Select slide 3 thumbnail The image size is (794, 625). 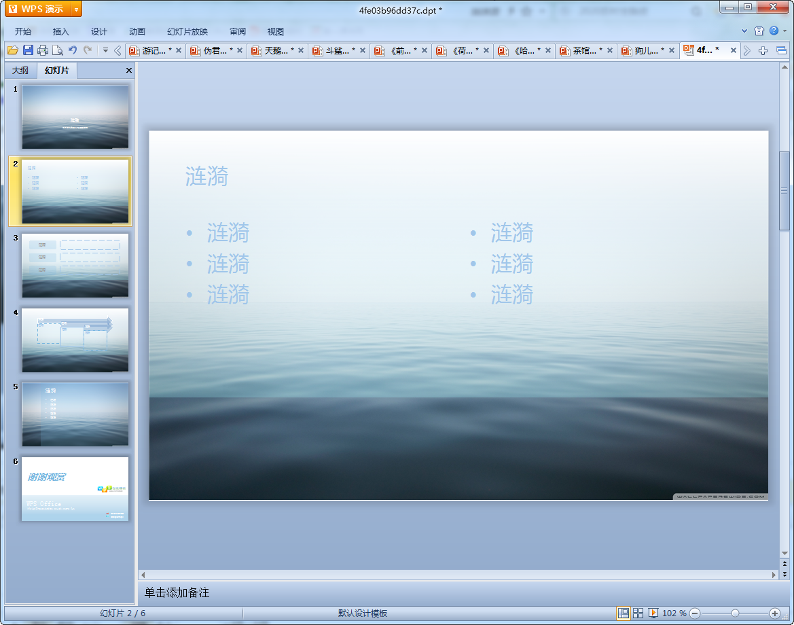point(75,266)
